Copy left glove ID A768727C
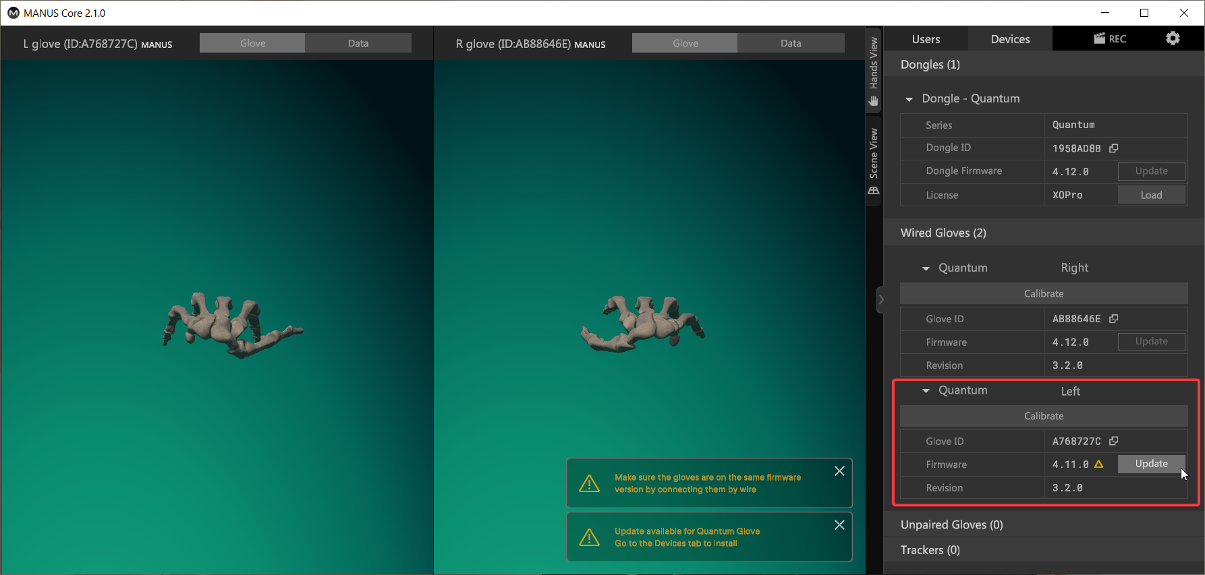The width and height of the screenshot is (1205, 575). 1114,441
